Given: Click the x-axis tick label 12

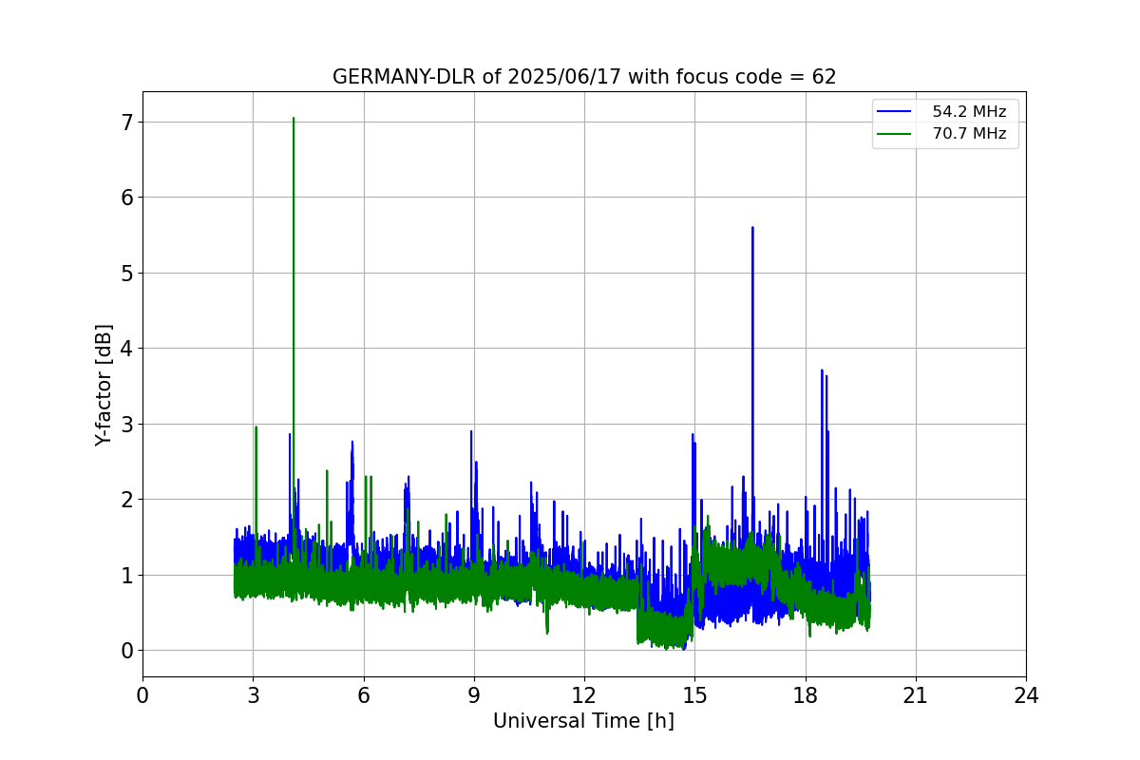Looking at the screenshot, I should [x=584, y=695].
